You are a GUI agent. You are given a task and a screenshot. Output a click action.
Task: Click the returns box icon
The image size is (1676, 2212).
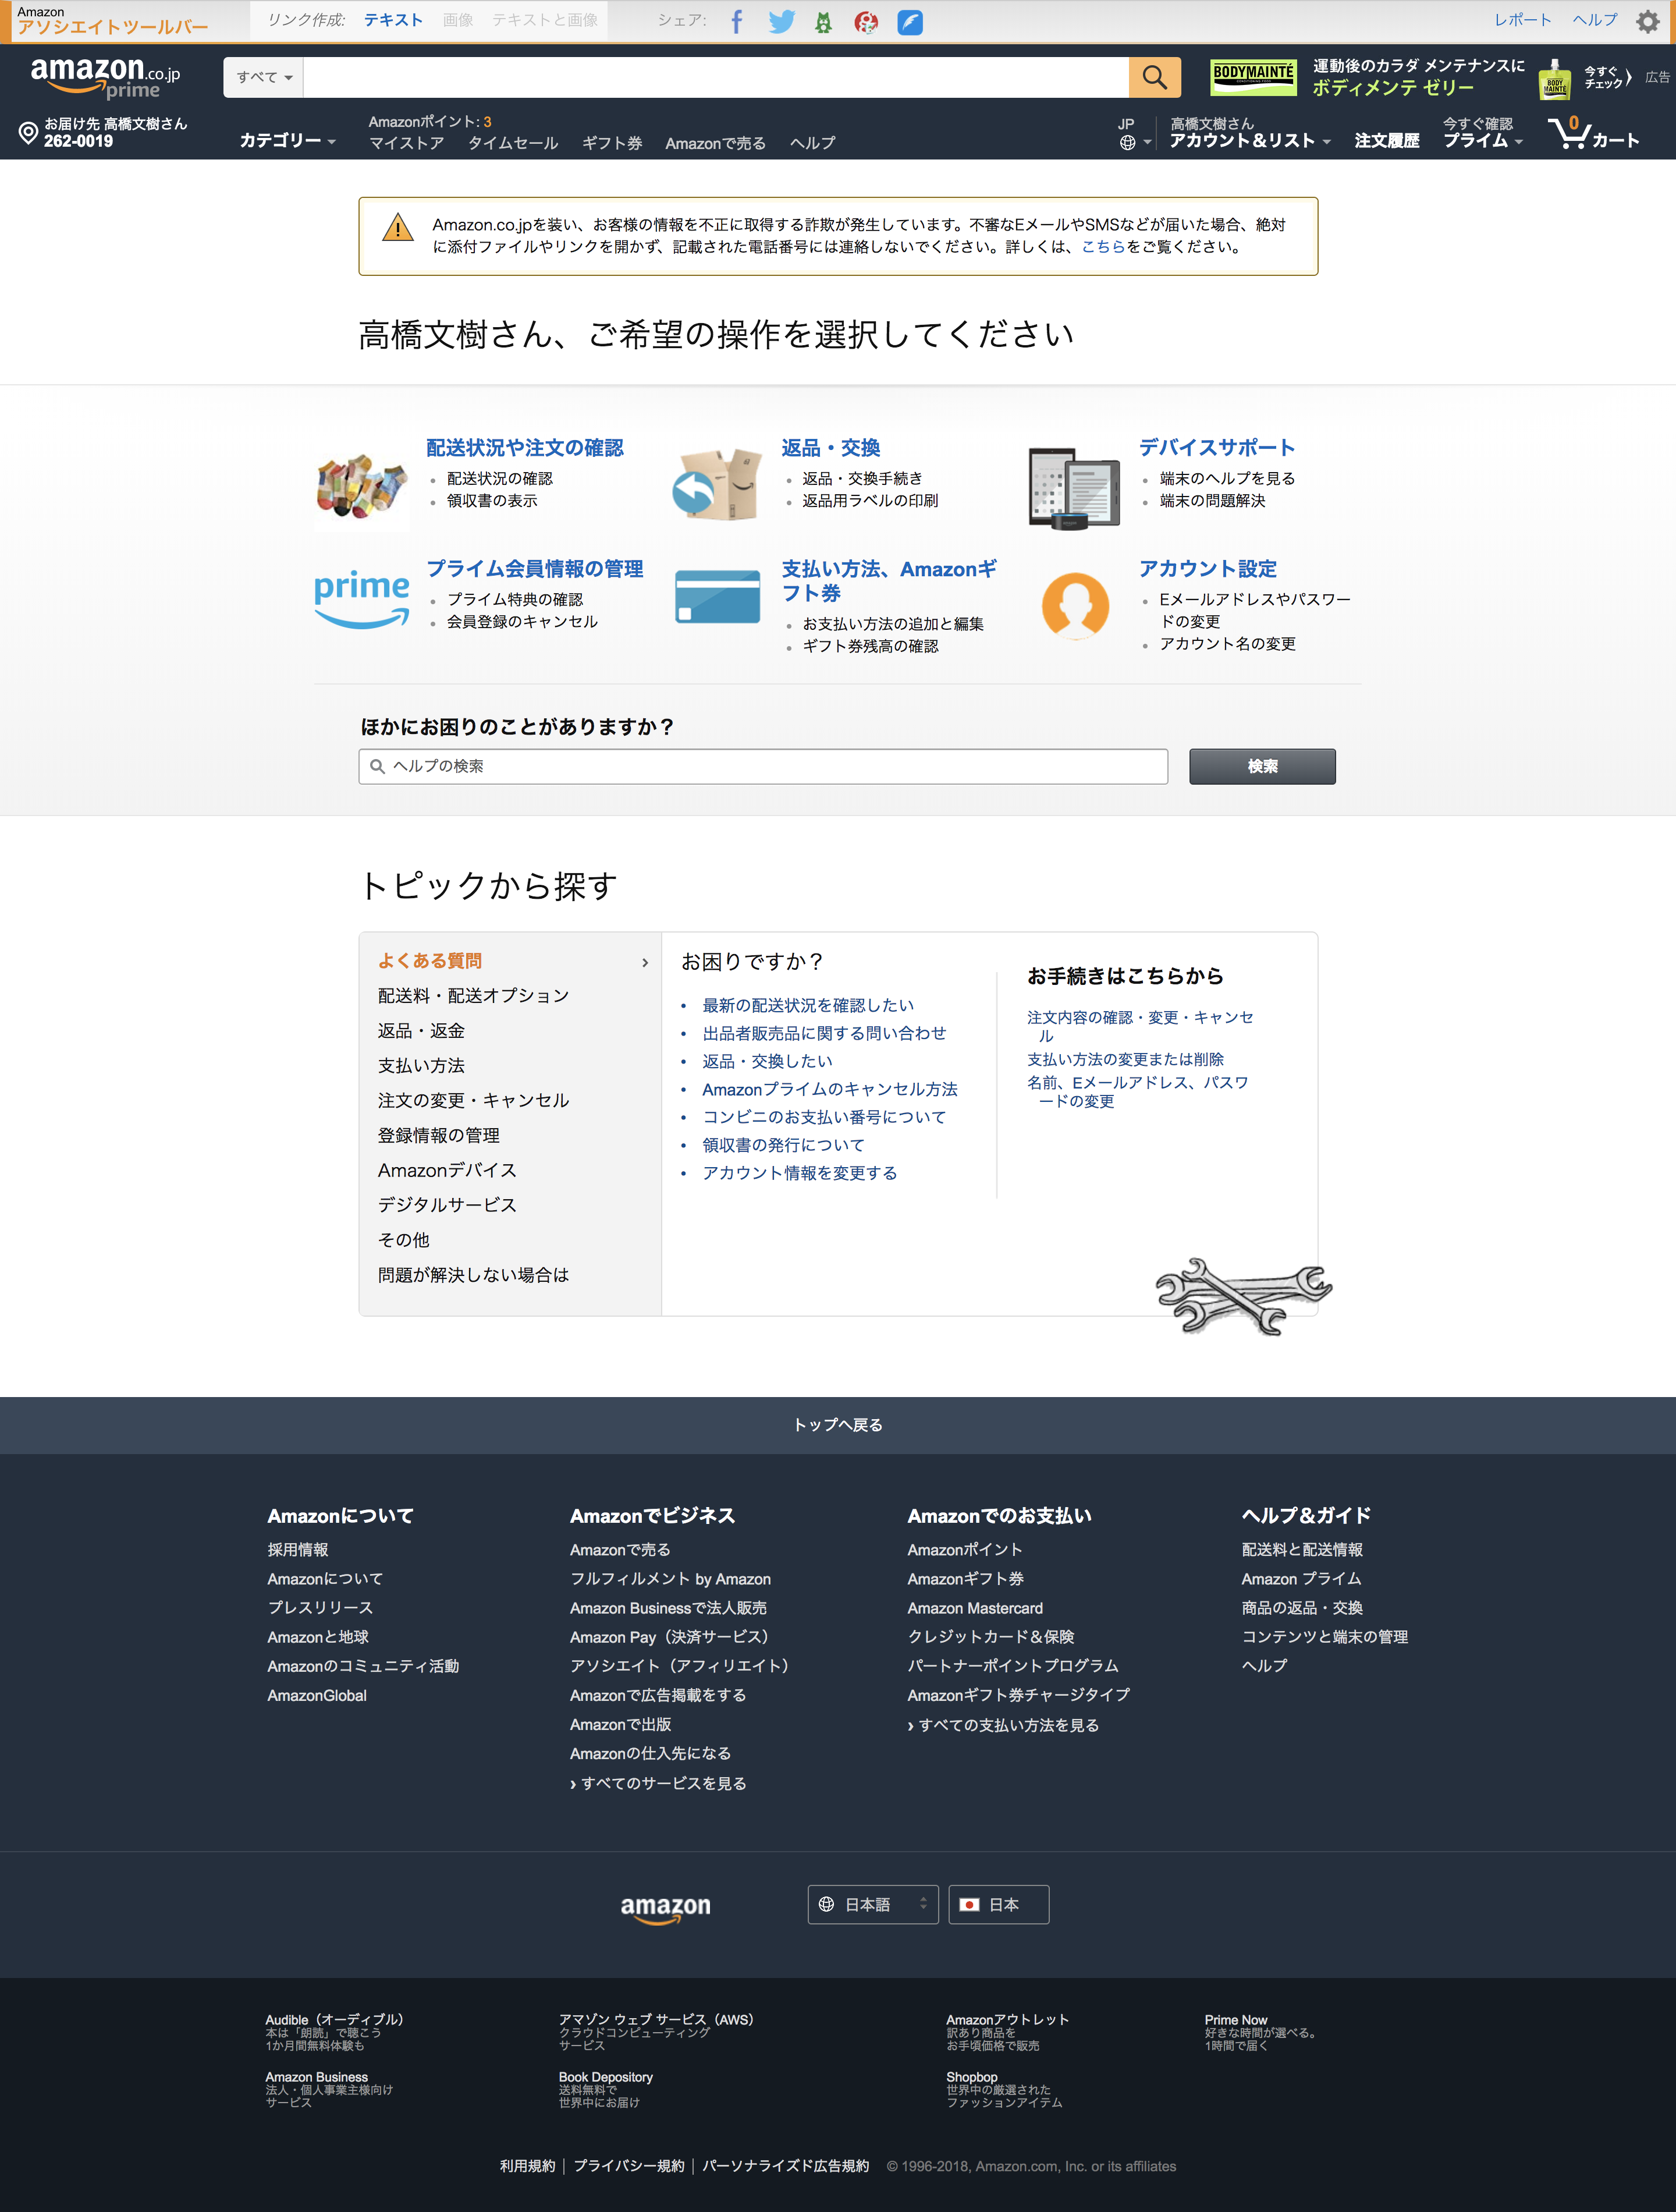(x=717, y=484)
